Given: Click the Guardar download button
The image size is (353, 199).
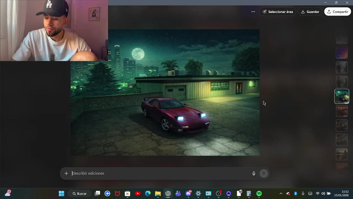Looking at the screenshot, I should click(x=310, y=12).
